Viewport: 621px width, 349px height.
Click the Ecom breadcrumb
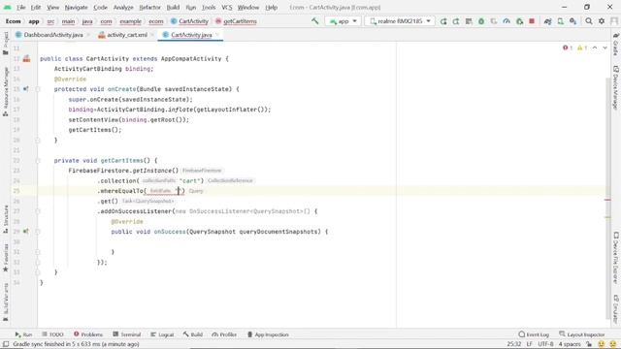coord(13,21)
